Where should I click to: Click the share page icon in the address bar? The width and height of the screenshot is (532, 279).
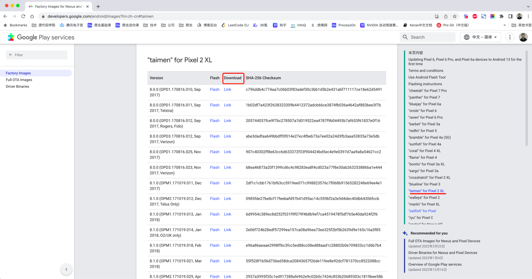click(x=445, y=16)
